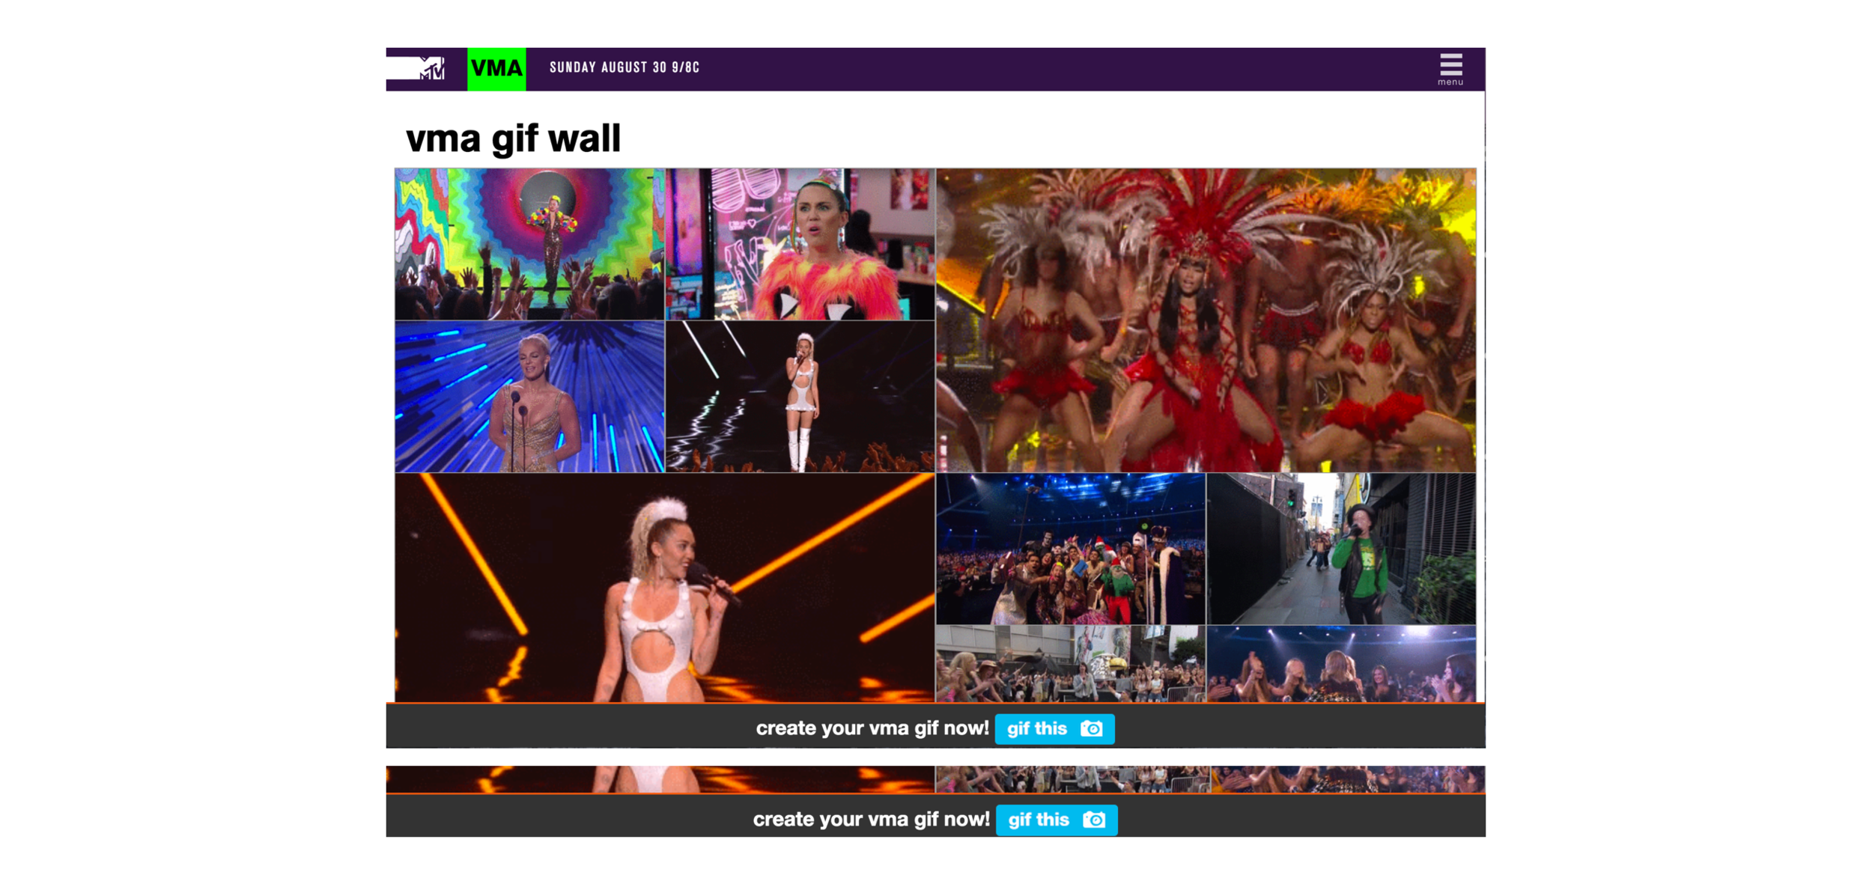Open the clapping audience gif
This screenshot has height=884, width=1872.
click(x=1341, y=664)
